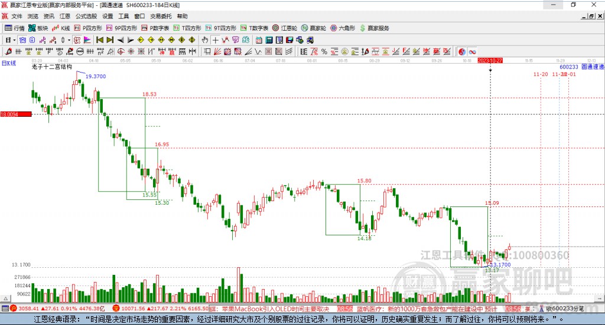Image resolution: width=605 pixels, height=325 pixels.
Task: Open the 9P四方形 tool
Action: tap(122, 28)
